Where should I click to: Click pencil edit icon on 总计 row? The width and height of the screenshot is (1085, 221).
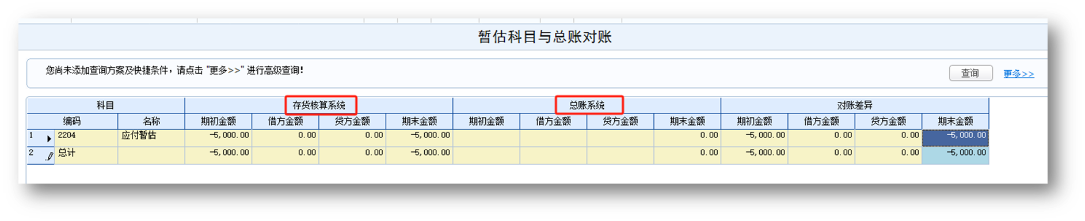coord(50,156)
